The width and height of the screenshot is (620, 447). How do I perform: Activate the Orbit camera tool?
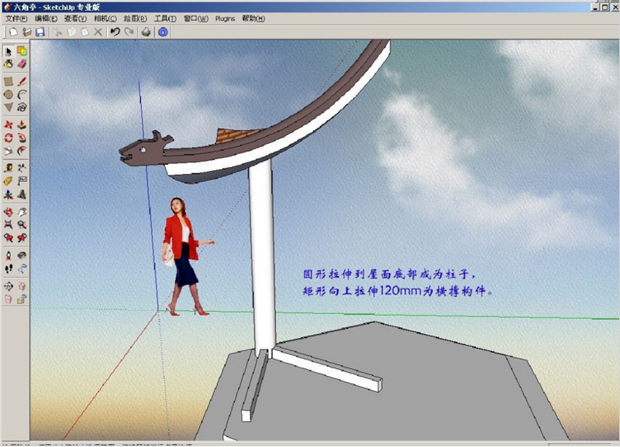9,212
